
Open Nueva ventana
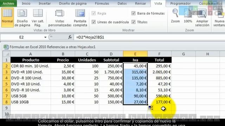(219, 18)
